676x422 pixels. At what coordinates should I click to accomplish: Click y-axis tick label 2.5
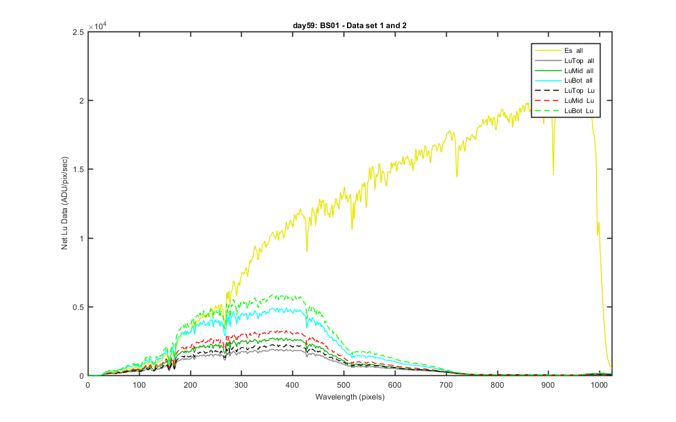click(x=79, y=32)
